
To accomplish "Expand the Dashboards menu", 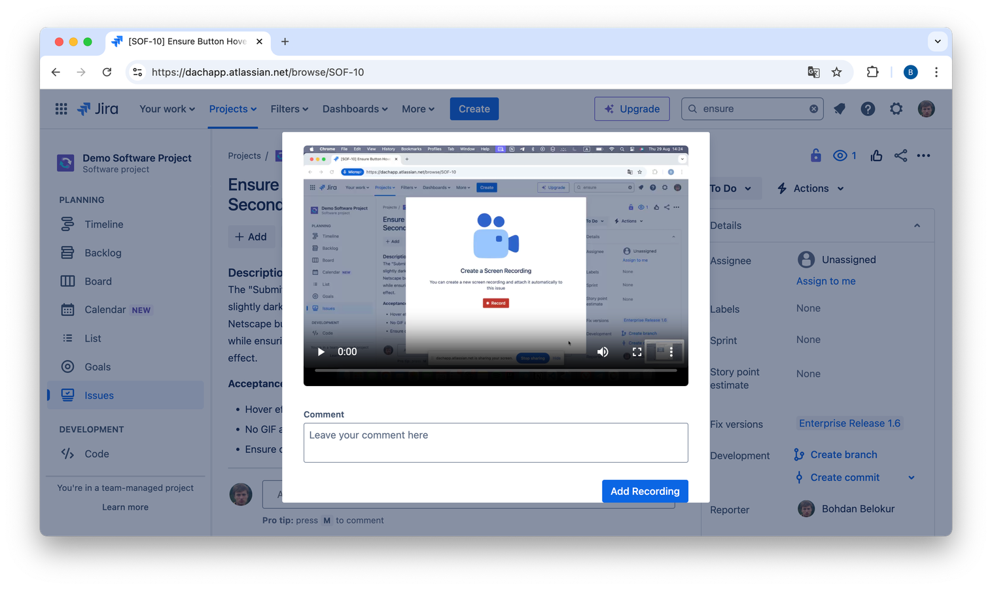I will (355, 109).
